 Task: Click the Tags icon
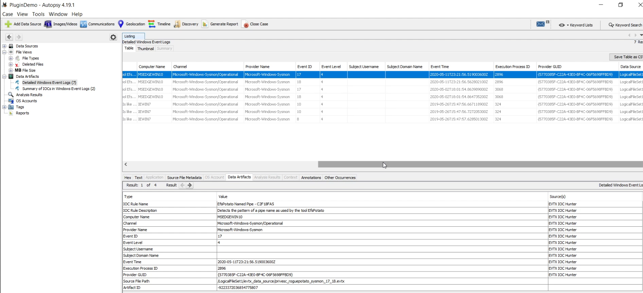tap(11, 107)
